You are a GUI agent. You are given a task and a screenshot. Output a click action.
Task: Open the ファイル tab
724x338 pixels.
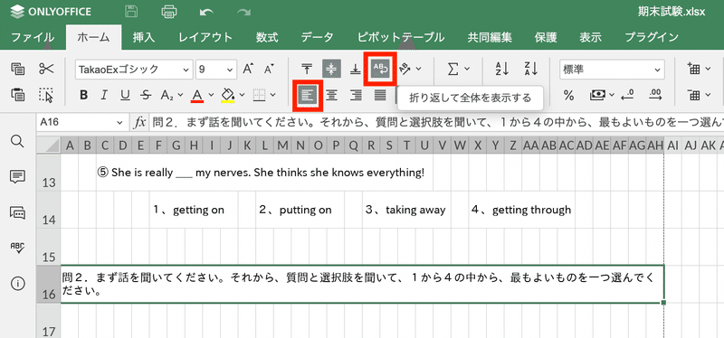(33, 37)
